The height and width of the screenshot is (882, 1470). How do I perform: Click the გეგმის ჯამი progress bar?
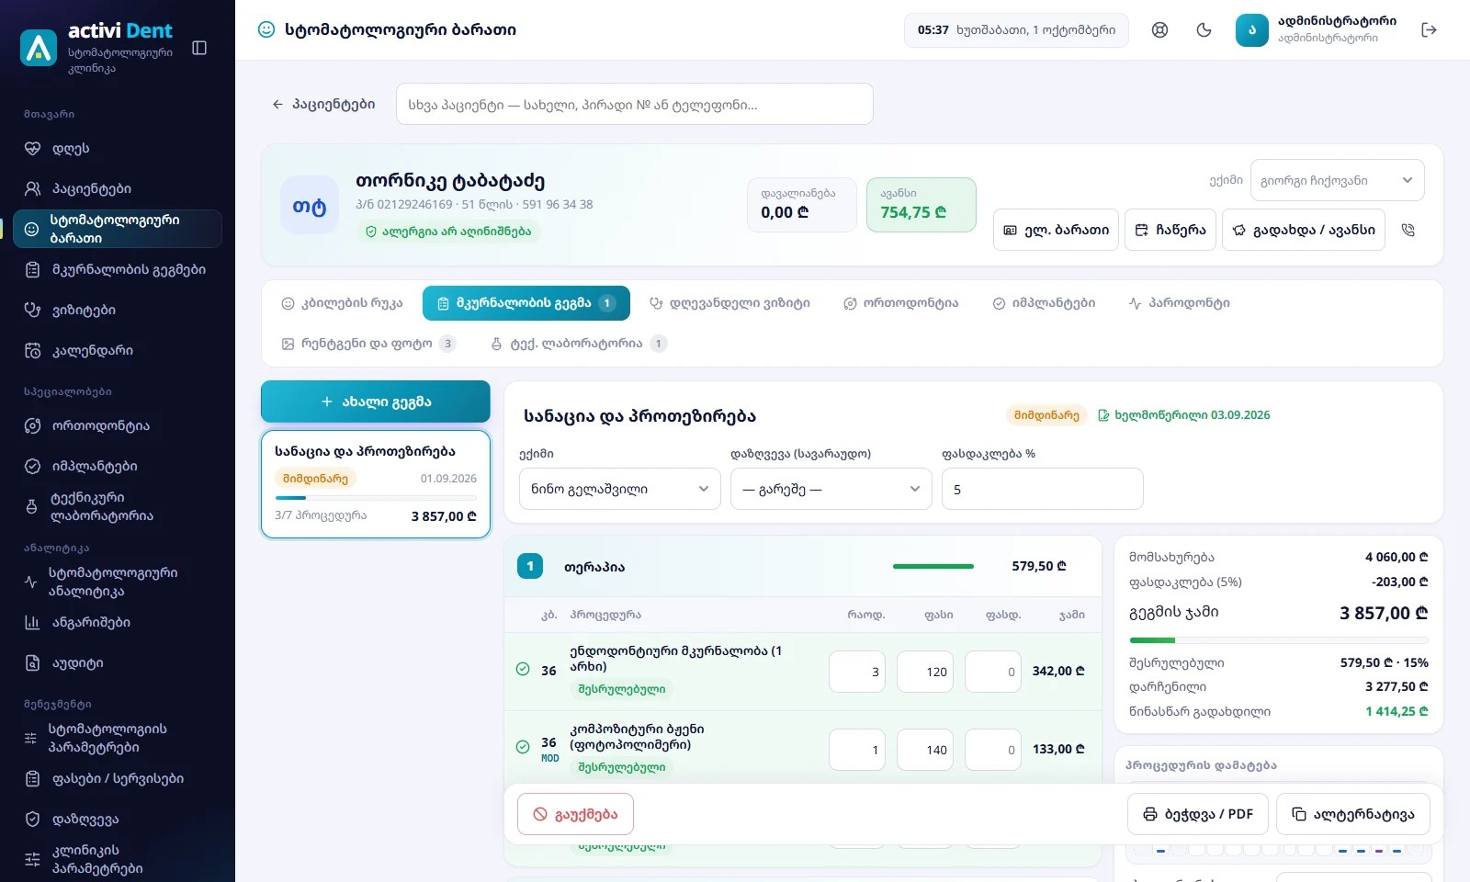click(x=1279, y=640)
